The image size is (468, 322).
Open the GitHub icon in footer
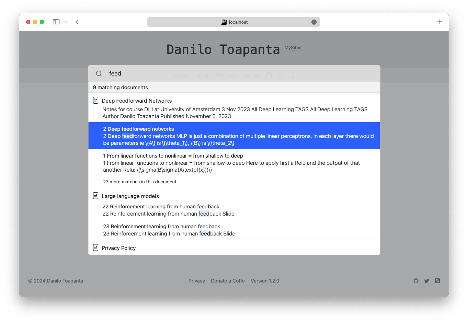tap(416, 281)
